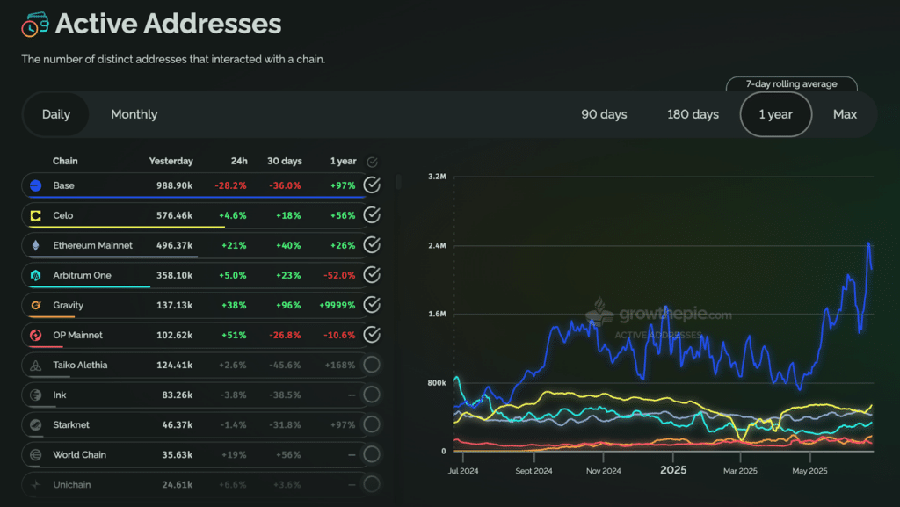
Task: Enable Taiko Alethia on the chart
Action: tap(372, 364)
